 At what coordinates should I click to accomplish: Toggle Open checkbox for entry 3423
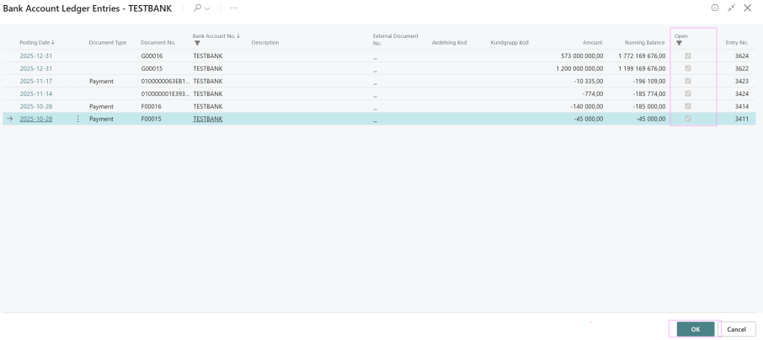[687, 82]
